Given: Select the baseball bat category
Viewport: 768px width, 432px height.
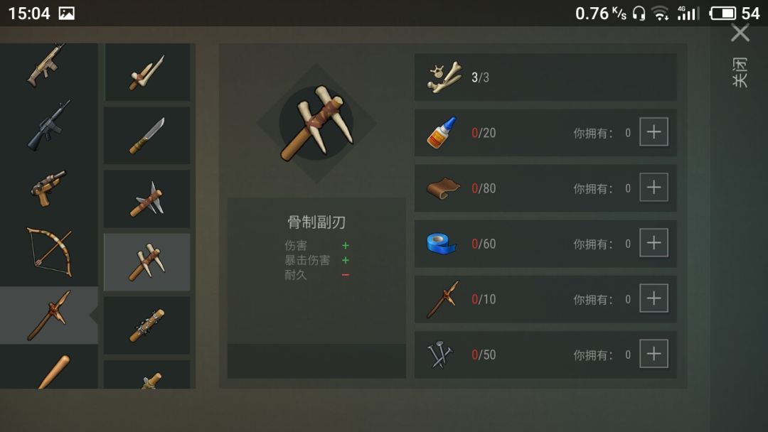Looking at the screenshot, I should tap(54, 372).
